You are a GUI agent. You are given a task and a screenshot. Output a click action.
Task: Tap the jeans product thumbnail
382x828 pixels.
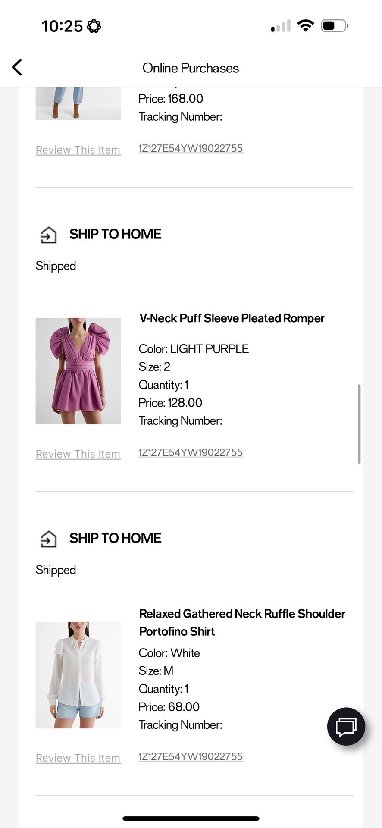pos(78,103)
